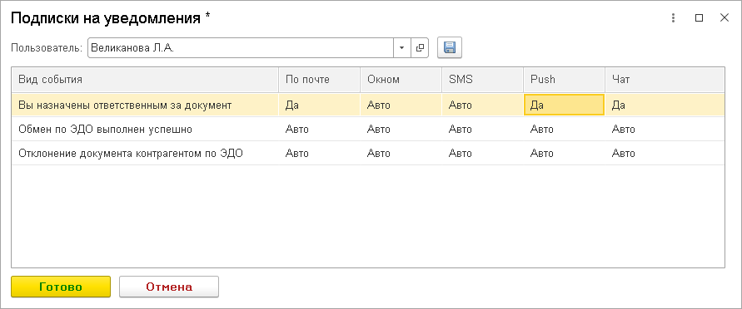
Task: Select highlighted Push cell for Вы назначены ответственным
Action: click(x=564, y=105)
